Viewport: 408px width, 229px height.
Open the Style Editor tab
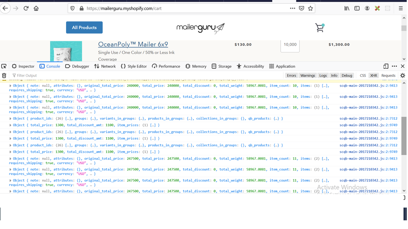coord(134,66)
